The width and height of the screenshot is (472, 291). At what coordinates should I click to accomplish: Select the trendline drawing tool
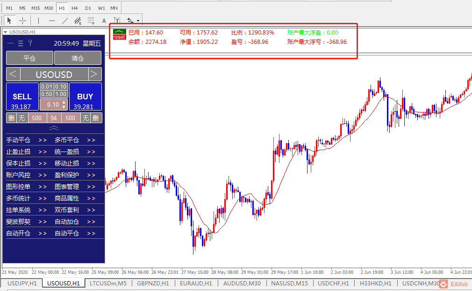[64, 21]
